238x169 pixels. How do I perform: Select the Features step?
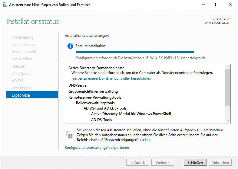click(19, 66)
